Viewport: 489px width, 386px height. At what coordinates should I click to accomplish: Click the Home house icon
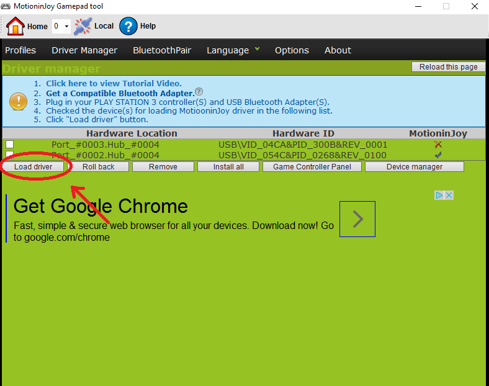(16, 26)
